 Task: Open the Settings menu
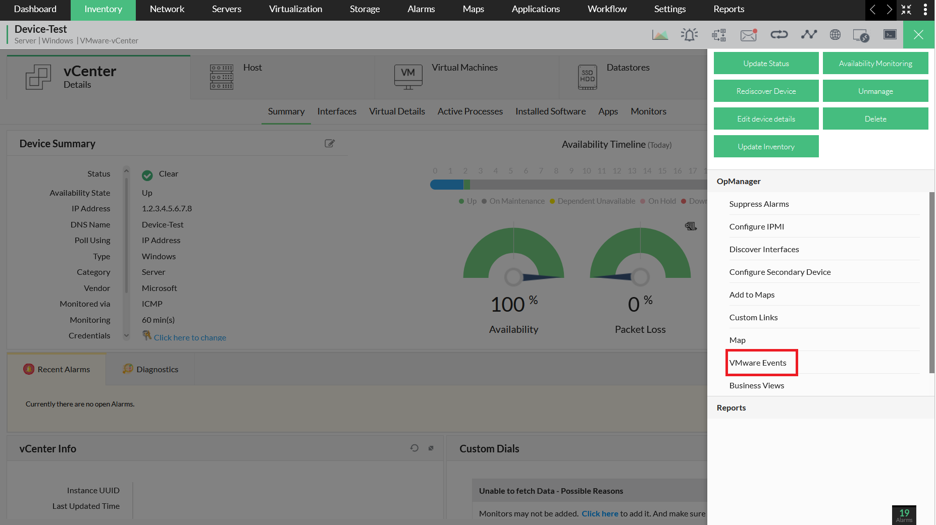point(670,10)
